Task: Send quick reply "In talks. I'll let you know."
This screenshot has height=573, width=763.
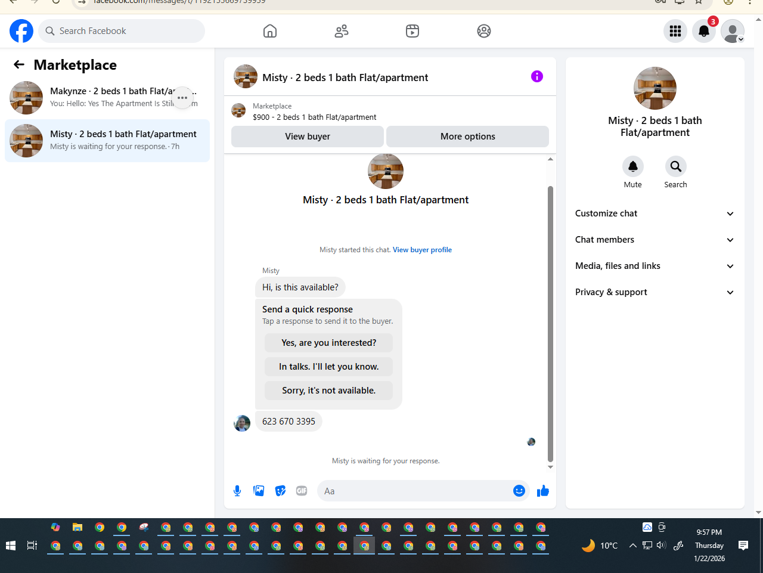Action: point(329,367)
